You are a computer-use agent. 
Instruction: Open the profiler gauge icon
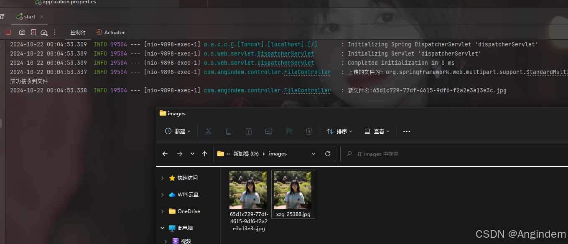tap(44, 32)
